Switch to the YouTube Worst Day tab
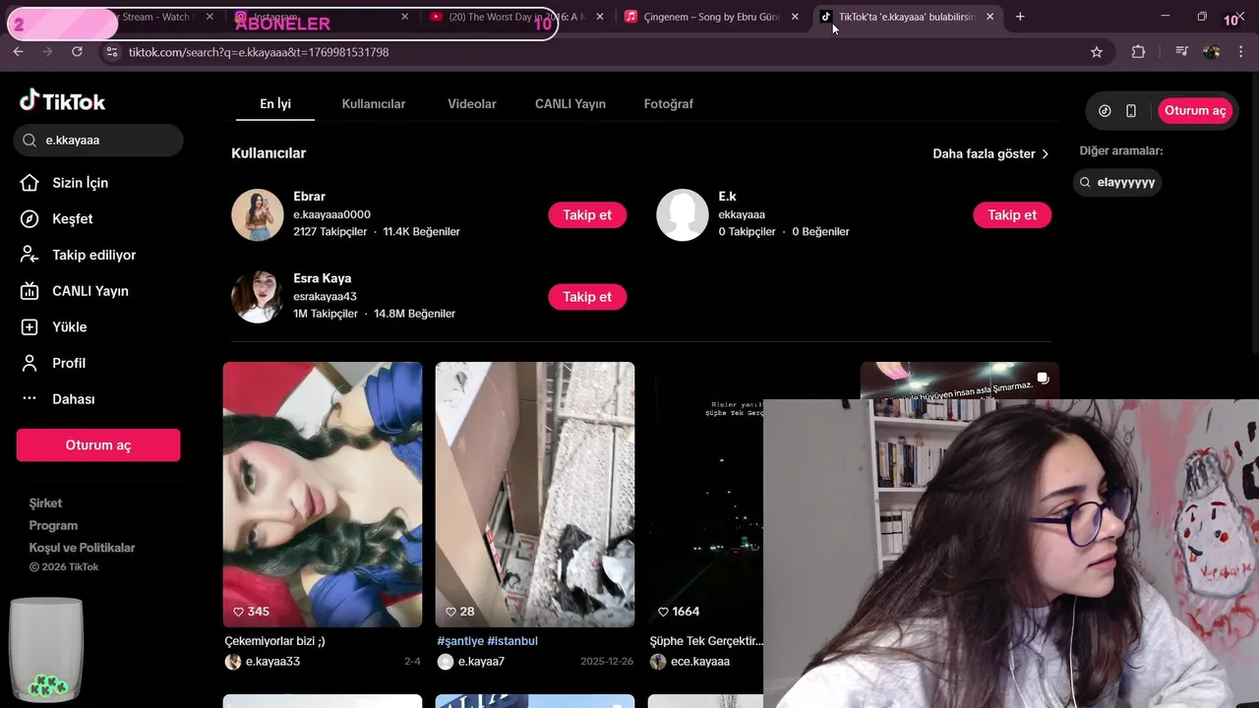This screenshot has width=1259, height=708. click(x=516, y=17)
